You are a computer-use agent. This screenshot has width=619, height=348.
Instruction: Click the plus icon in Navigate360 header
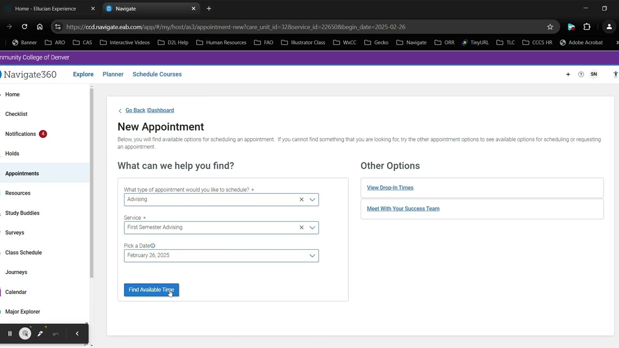click(x=568, y=74)
